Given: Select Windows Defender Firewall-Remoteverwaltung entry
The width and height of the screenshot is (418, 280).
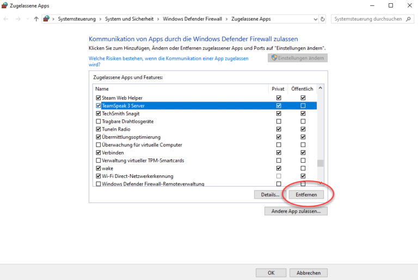Looking at the screenshot, I should click(x=153, y=184).
